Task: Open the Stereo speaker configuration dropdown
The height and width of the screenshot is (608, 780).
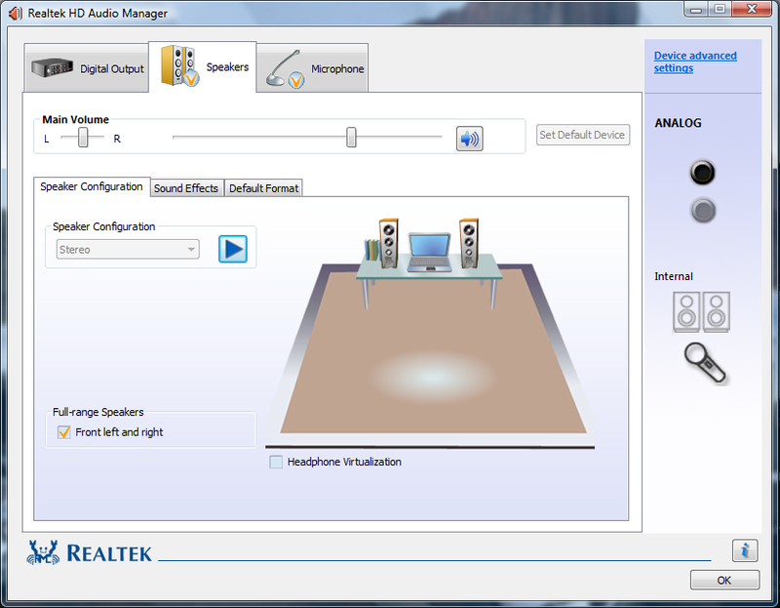Action: 128,250
